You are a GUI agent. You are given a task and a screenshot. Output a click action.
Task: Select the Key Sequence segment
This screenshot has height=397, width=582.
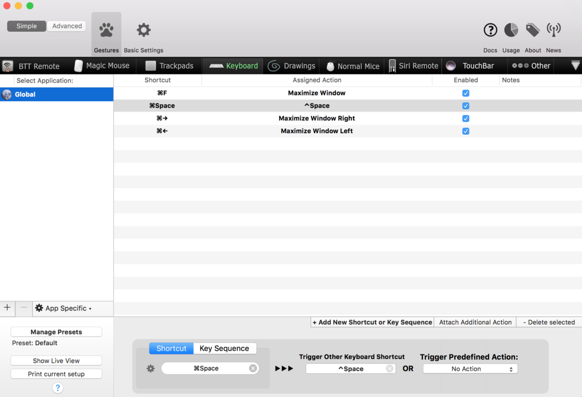[x=224, y=348]
